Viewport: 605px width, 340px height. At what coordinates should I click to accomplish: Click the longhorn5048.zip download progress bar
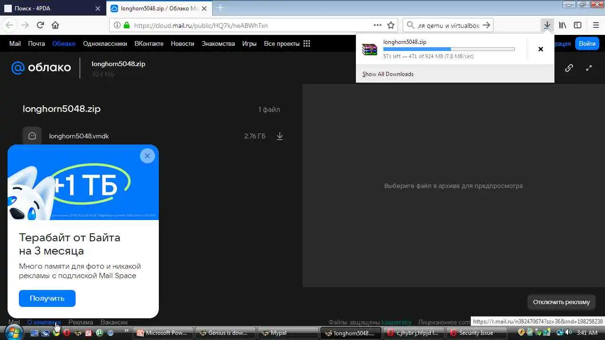(x=449, y=49)
